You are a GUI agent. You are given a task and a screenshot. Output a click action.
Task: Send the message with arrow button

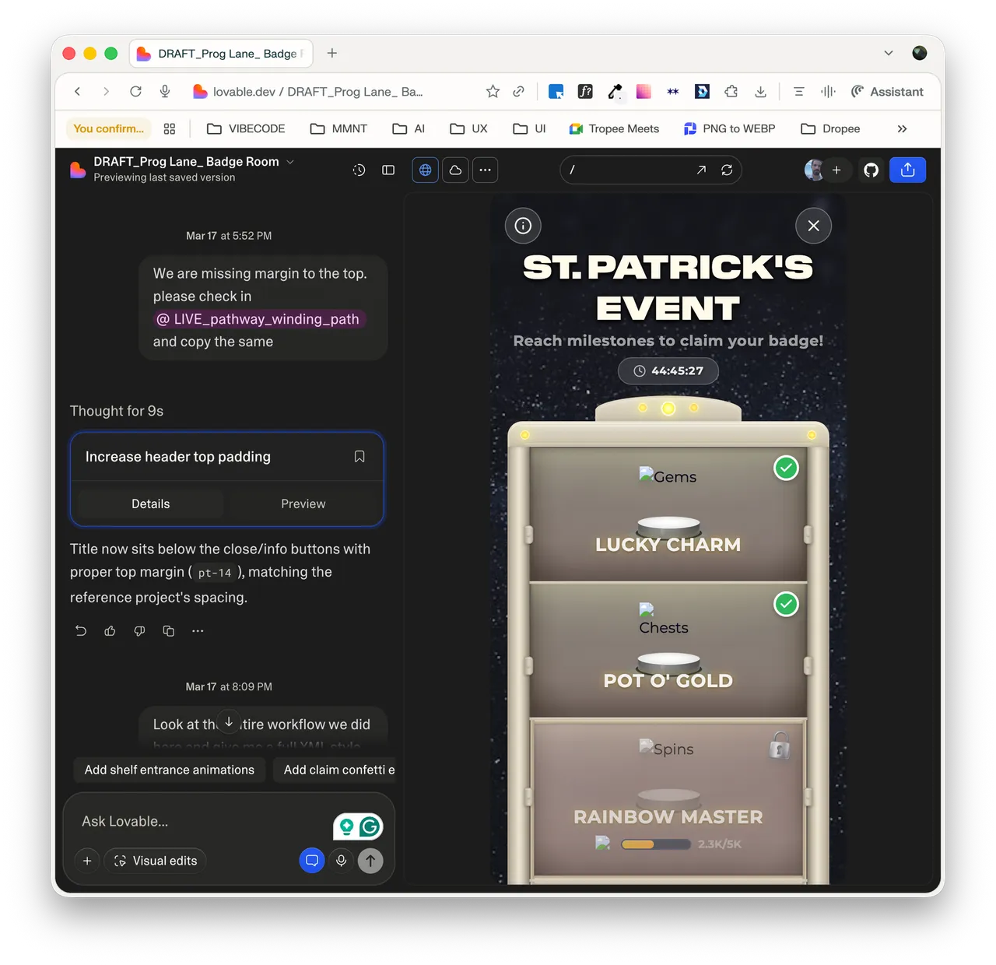pyautogui.click(x=370, y=861)
